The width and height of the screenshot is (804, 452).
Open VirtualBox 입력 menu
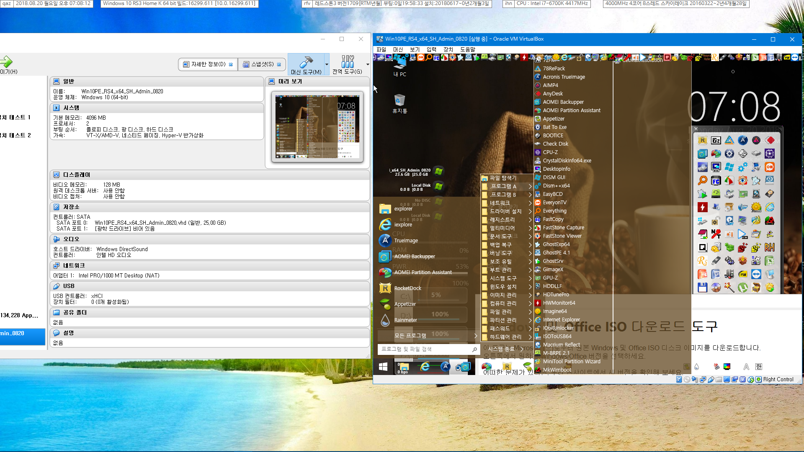(431, 49)
